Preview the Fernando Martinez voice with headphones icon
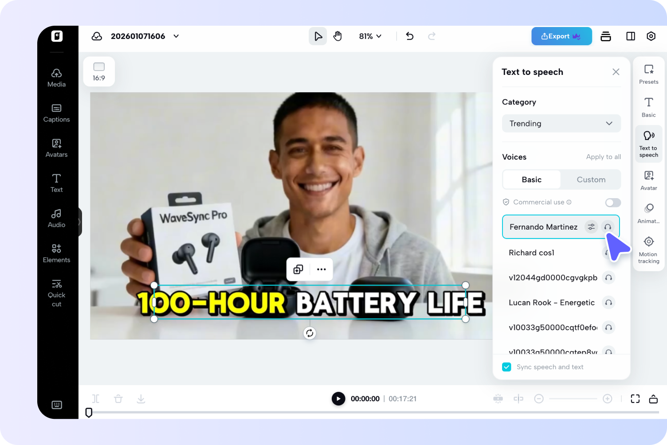Image resolution: width=667 pixels, height=445 pixels. pos(608,227)
